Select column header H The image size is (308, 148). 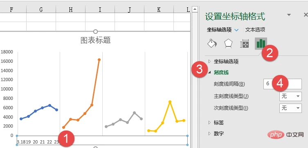[70, 9]
